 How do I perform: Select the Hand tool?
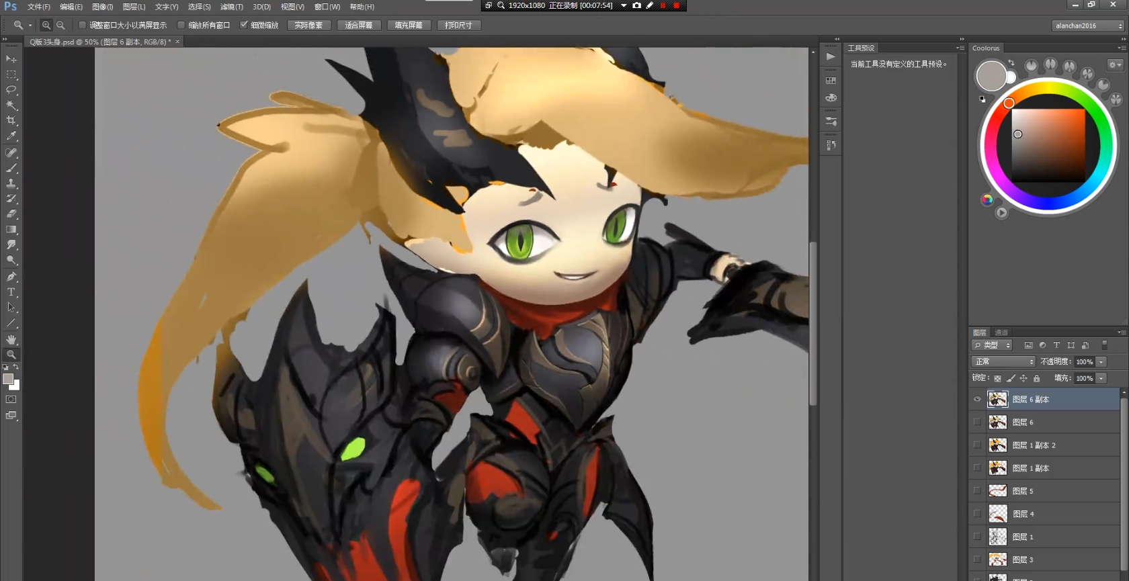[11, 339]
